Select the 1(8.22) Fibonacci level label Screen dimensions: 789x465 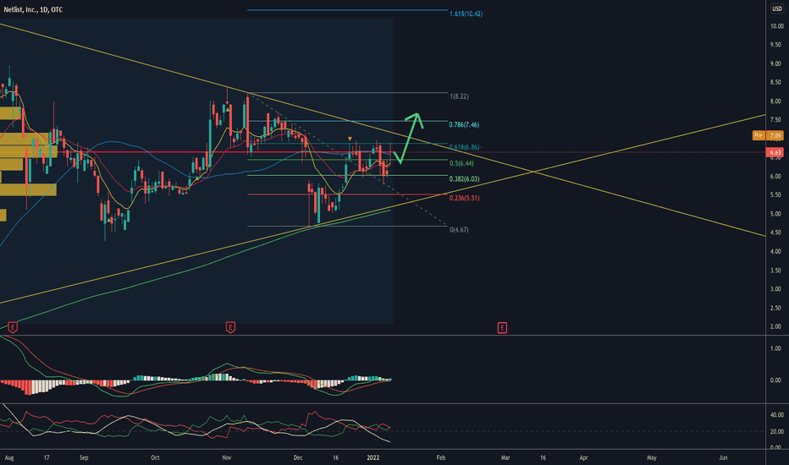click(x=459, y=96)
